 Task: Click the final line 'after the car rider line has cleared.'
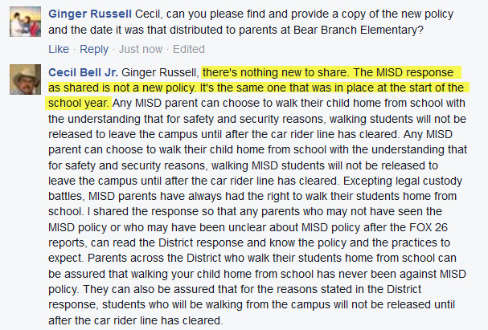coord(135,320)
